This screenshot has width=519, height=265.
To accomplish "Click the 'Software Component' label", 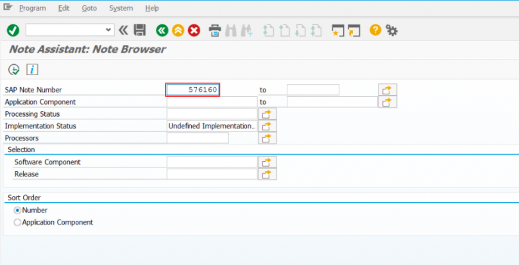I will pos(47,162).
